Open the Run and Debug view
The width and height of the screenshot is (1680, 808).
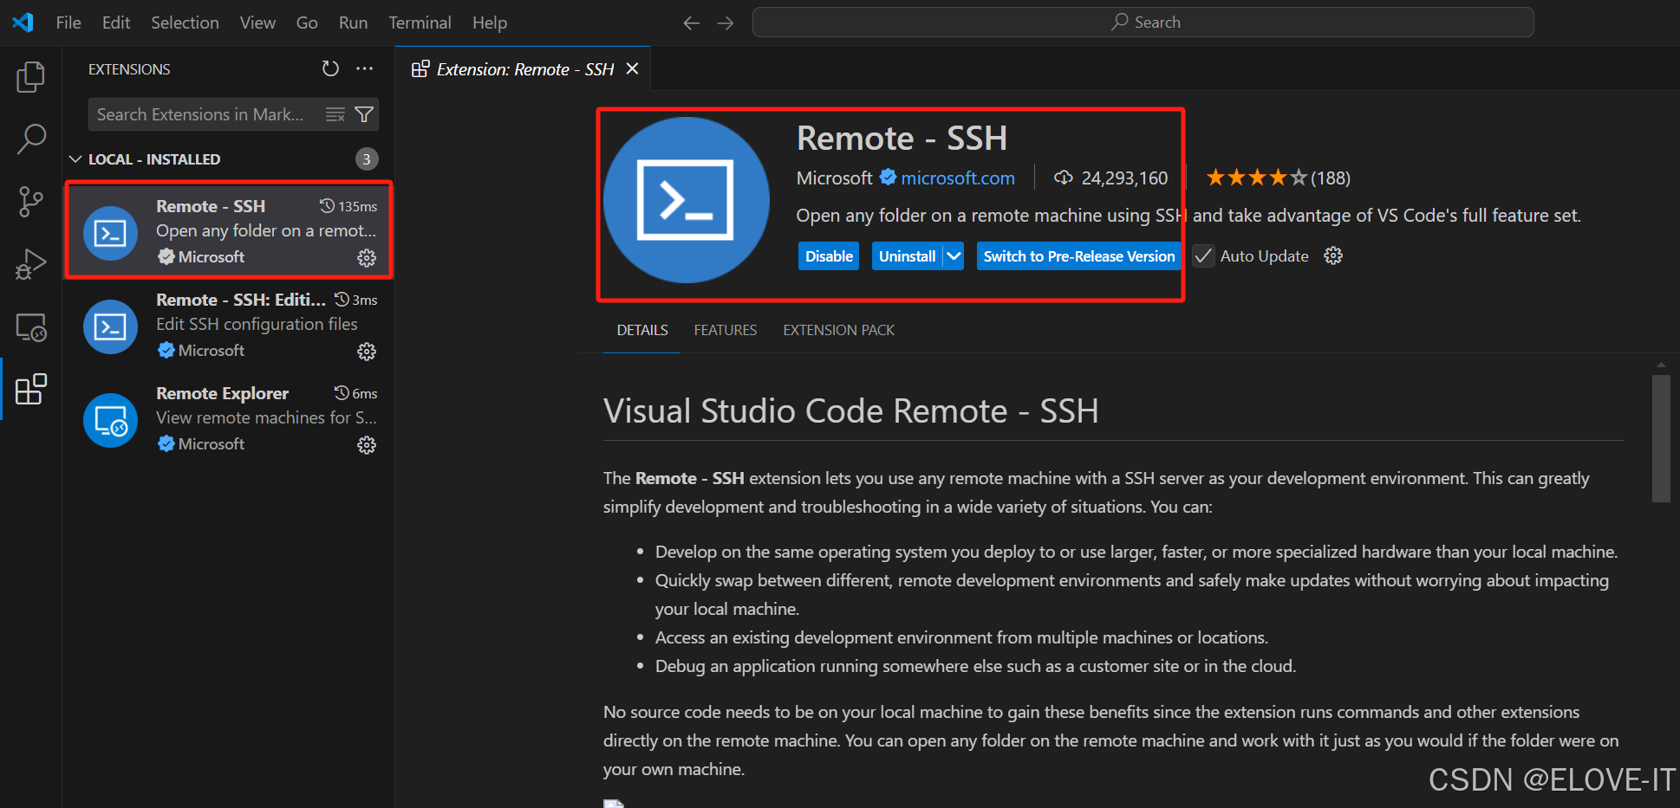(30, 264)
